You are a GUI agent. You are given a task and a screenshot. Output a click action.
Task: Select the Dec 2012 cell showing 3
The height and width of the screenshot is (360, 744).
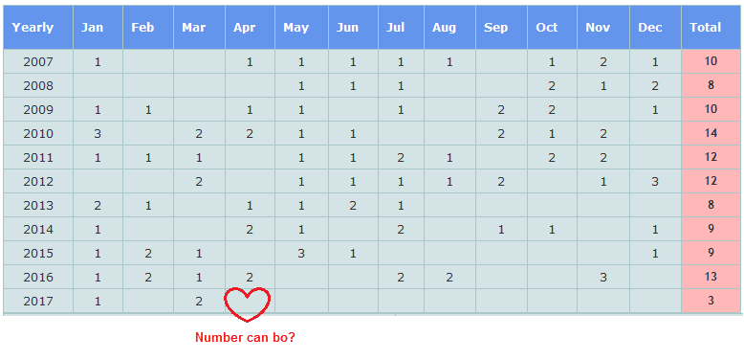click(655, 181)
